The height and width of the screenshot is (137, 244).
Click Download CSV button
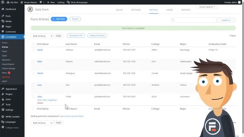pyautogui.click(x=76, y=35)
